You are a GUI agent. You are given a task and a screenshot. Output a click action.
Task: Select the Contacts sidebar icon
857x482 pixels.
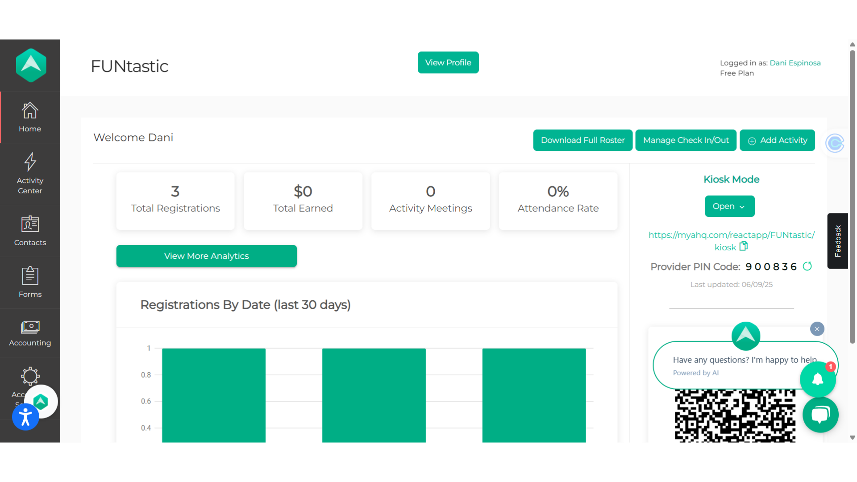coord(29,231)
